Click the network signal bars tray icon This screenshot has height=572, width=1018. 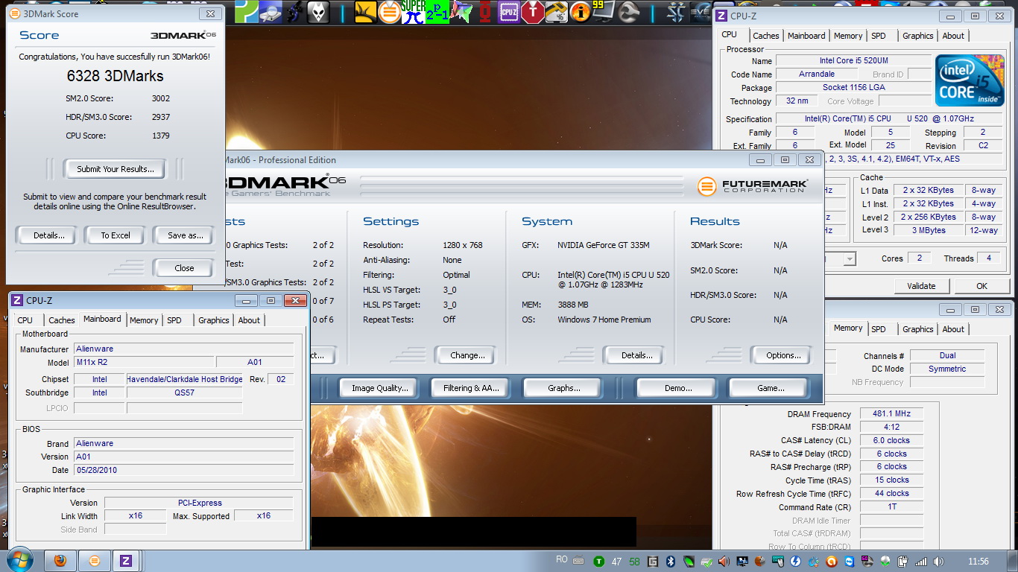[921, 562]
